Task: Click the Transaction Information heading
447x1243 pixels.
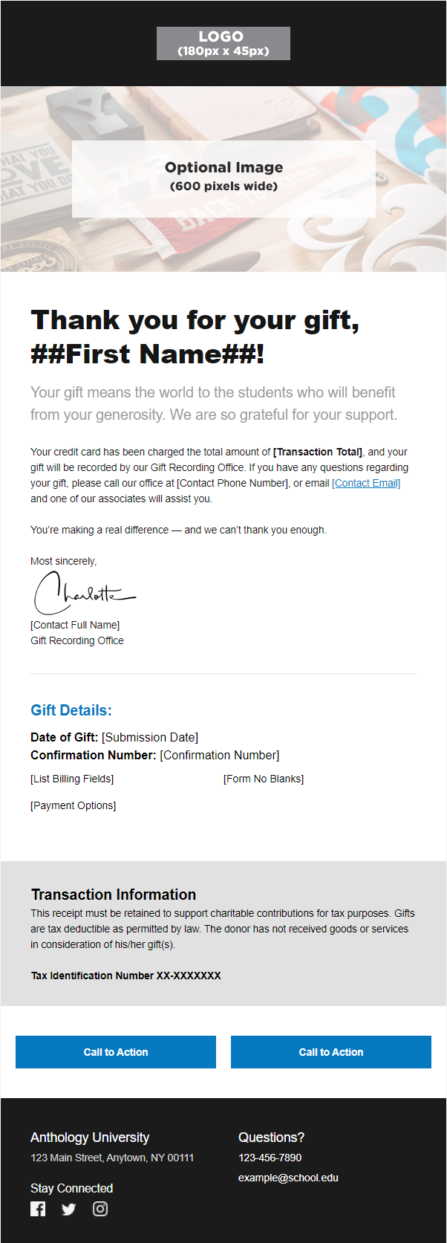Action: point(114,895)
